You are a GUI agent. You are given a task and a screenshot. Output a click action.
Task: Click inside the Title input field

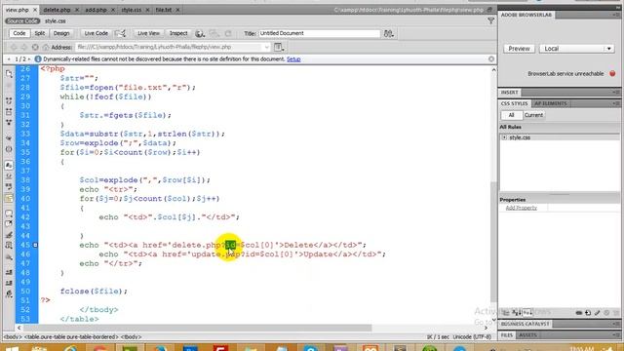319,33
